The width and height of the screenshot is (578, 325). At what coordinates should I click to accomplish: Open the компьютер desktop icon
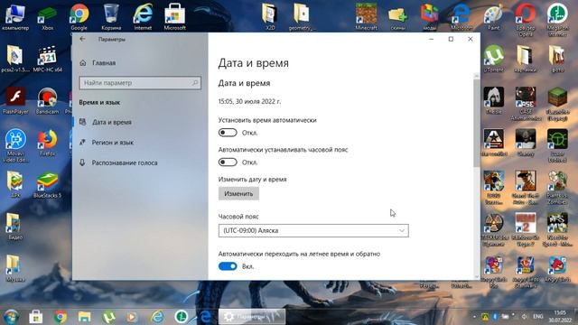[x=15, y=17]
